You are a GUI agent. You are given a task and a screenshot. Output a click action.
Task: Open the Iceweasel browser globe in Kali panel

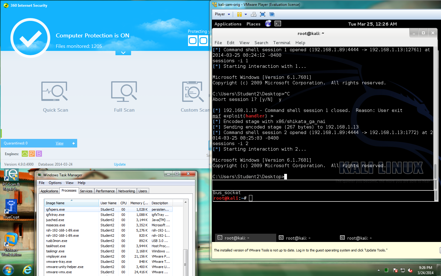tap(268, 24)
